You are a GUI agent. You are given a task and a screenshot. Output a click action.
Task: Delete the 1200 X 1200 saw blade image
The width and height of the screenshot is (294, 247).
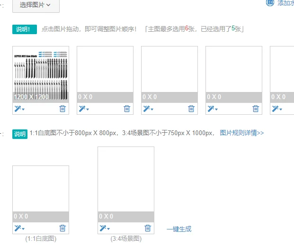[62, 109]
